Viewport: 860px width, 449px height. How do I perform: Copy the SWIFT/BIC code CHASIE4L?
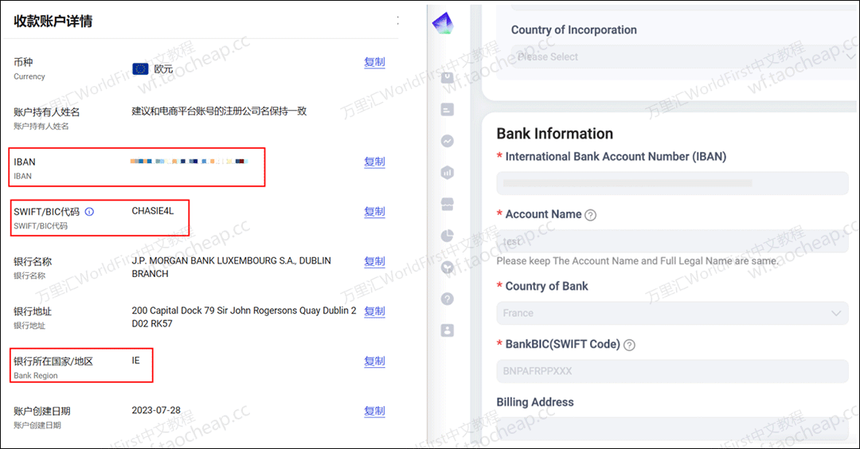[x=374, y=212]
